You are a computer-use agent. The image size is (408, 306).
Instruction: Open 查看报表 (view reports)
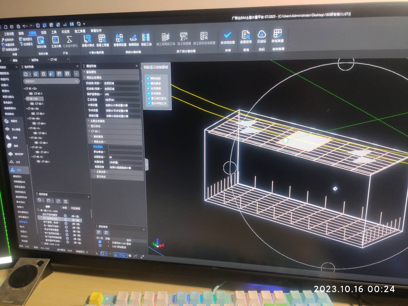click(246, 37)
